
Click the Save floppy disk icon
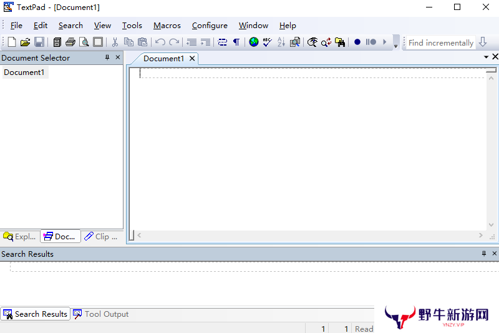(x=39, y=42)
